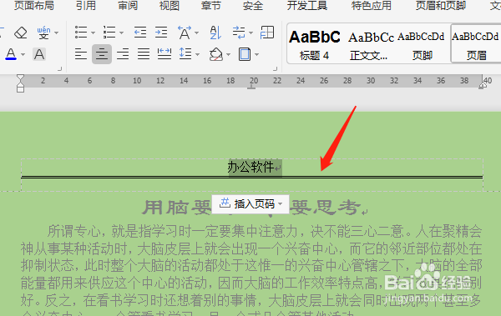
Task: Open the Chinese layout dropdown arrow
Action: (x=196, y=33)
